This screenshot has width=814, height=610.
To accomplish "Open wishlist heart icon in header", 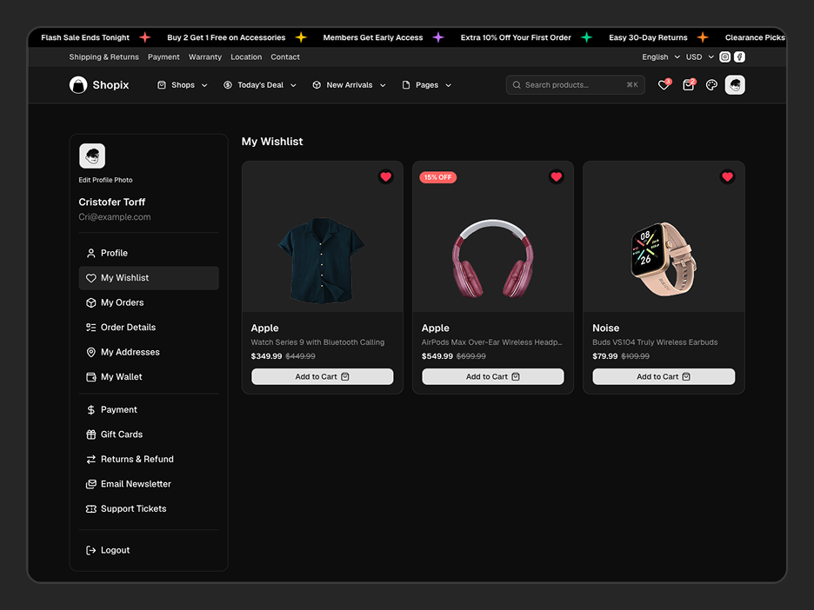I will click(x=664, y=85).
